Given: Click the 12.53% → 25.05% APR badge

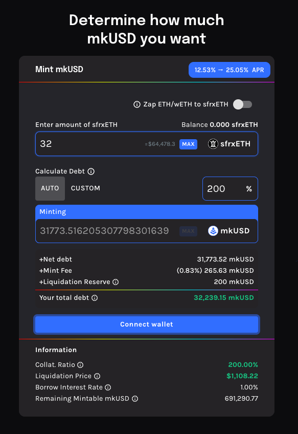Looking at the screenshot, I should tap(230, 70).
